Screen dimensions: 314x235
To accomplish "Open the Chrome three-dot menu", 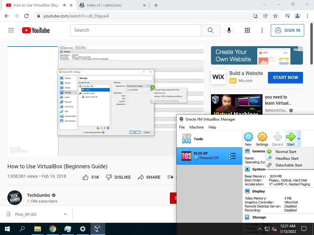I will pos(307,16).
